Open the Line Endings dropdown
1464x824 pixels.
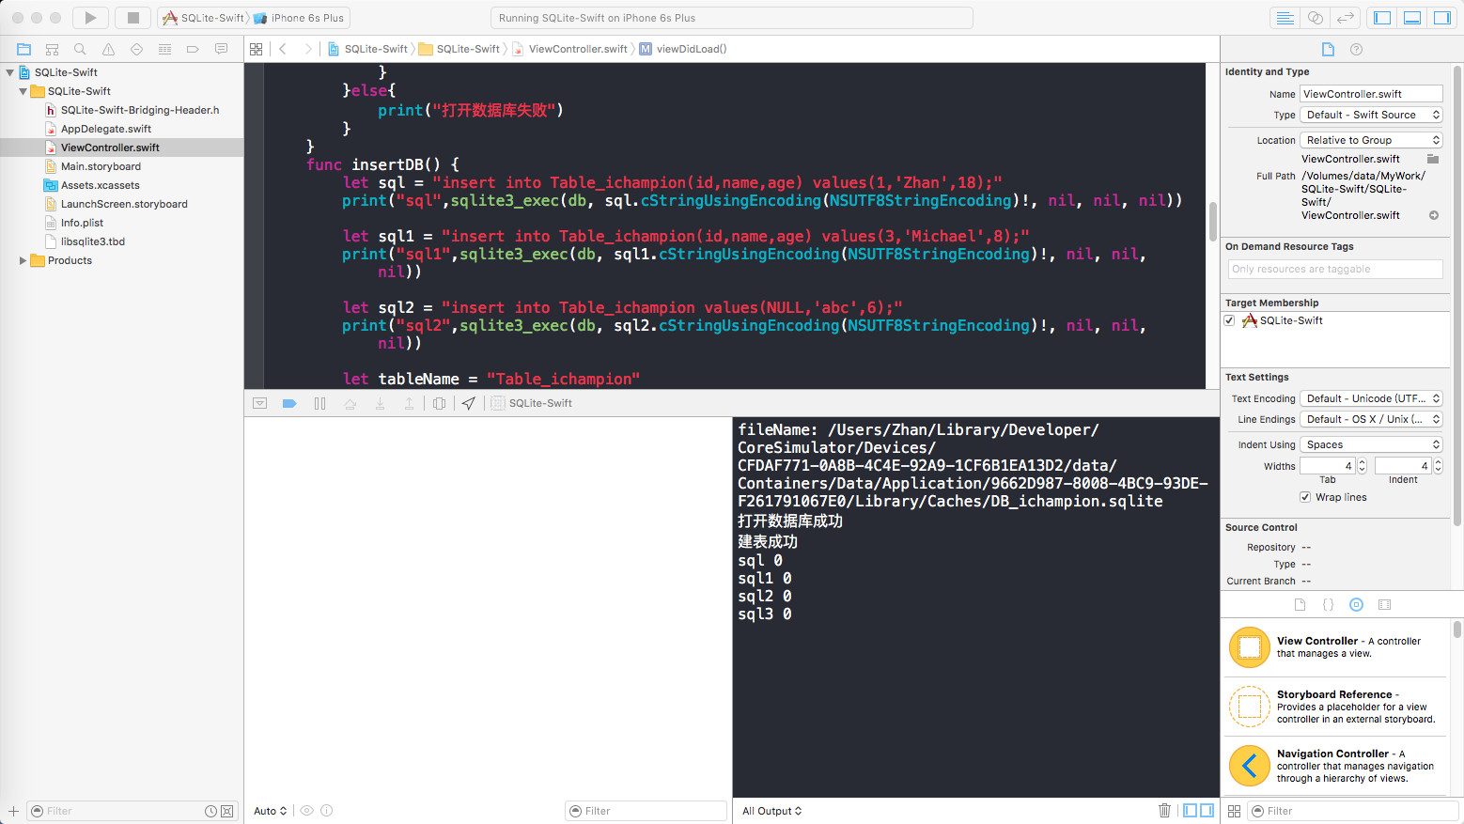point(1371,419)
